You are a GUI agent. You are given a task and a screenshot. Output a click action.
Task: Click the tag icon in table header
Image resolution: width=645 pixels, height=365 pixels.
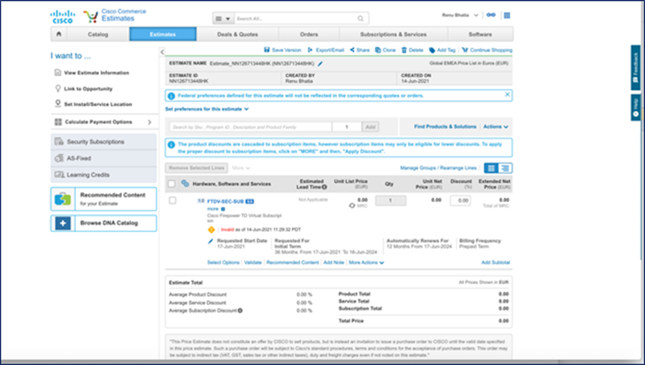pyautogui.click(x=185, y=184)
